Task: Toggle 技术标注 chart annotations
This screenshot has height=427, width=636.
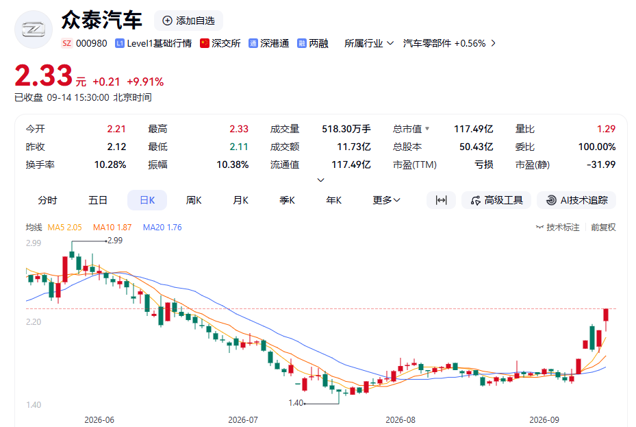Action: 558,228
